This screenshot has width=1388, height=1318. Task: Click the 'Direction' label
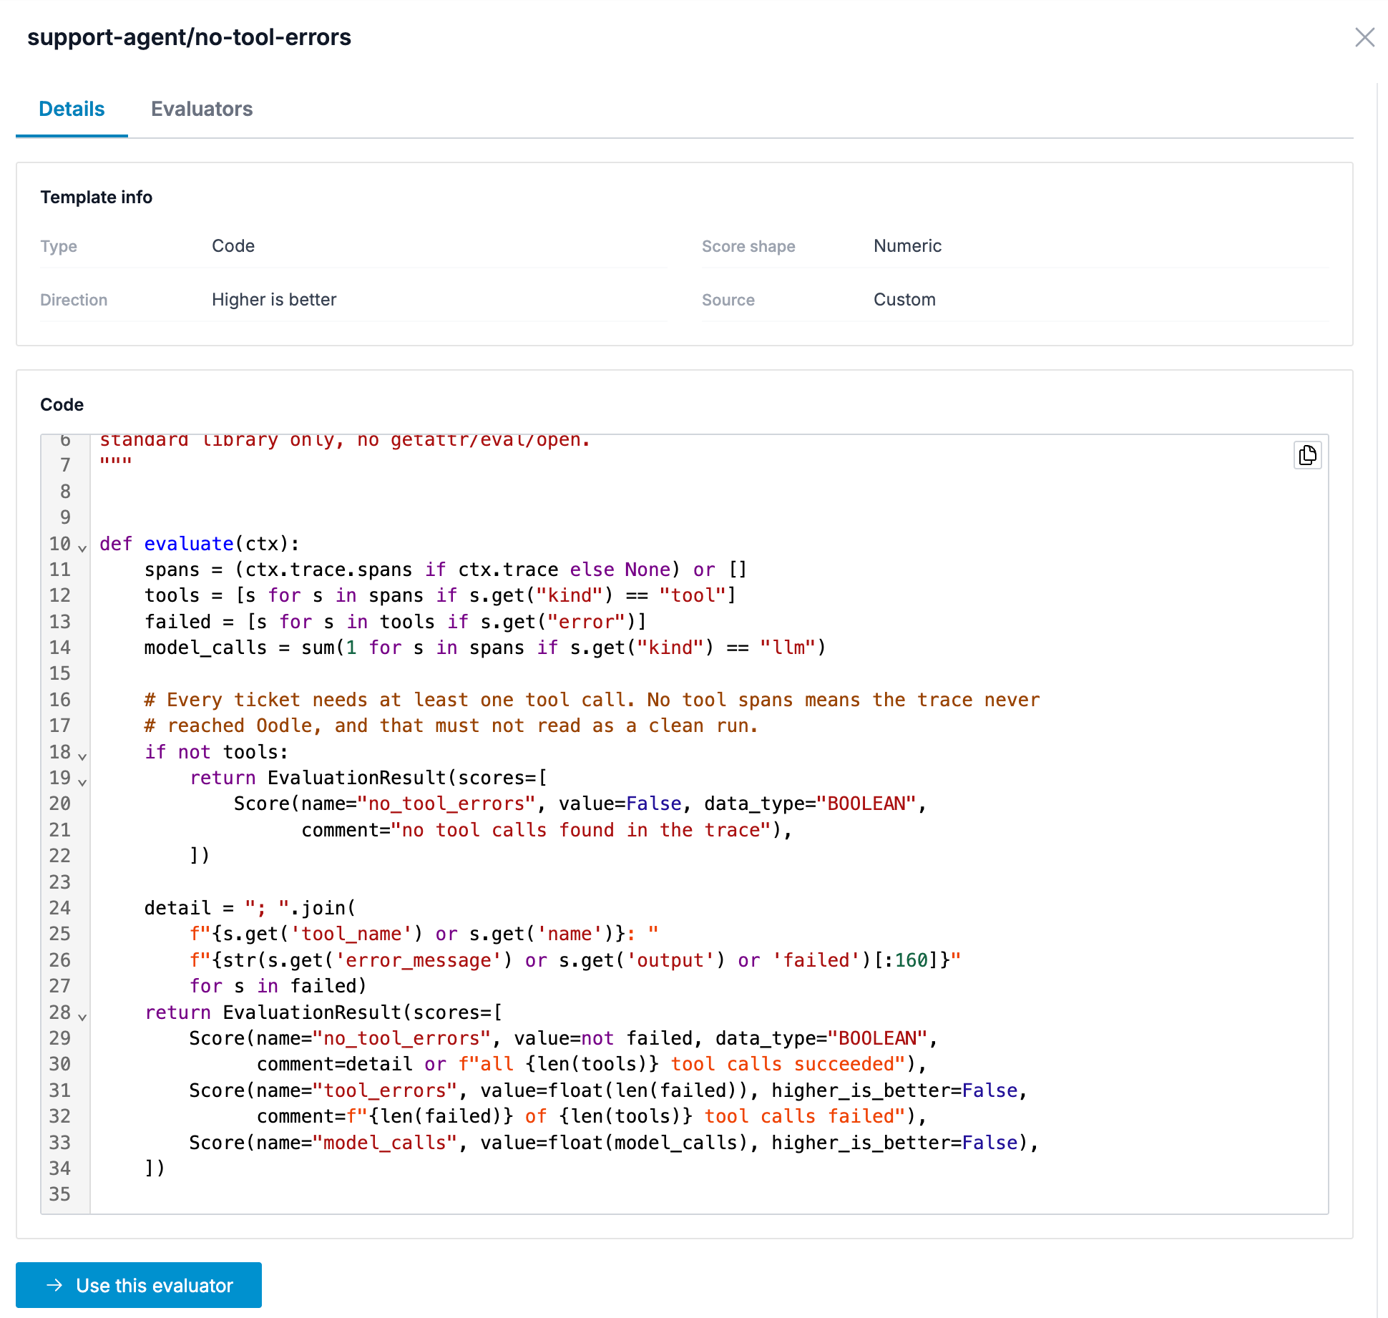click(74, 300)
